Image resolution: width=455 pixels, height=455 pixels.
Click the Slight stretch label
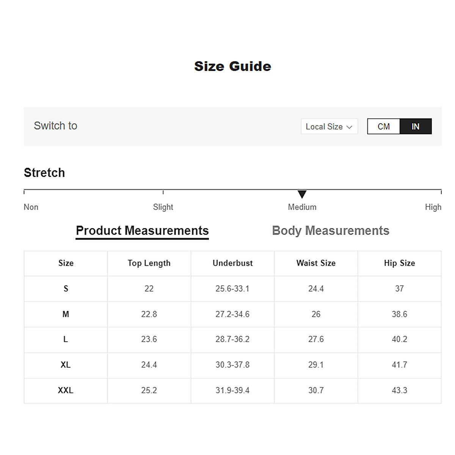(x=163, y=207)
